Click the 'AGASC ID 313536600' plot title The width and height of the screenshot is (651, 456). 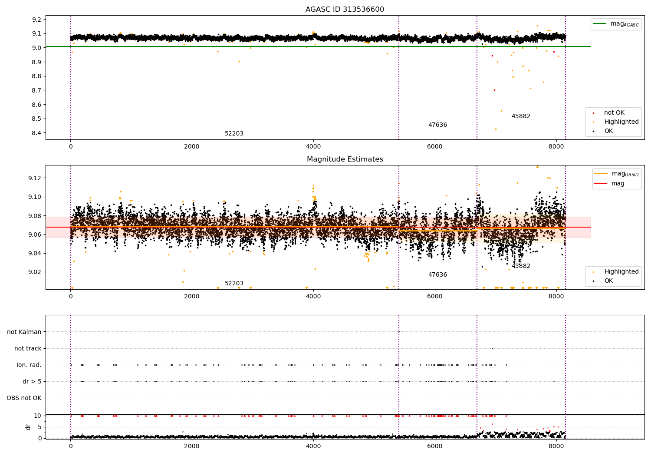point(345,10)
